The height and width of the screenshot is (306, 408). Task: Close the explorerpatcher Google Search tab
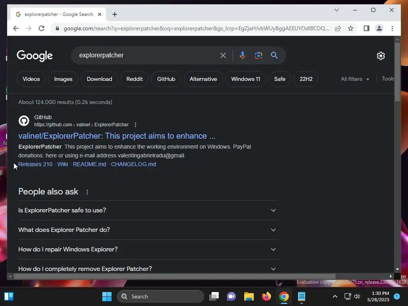pos(99,14)
